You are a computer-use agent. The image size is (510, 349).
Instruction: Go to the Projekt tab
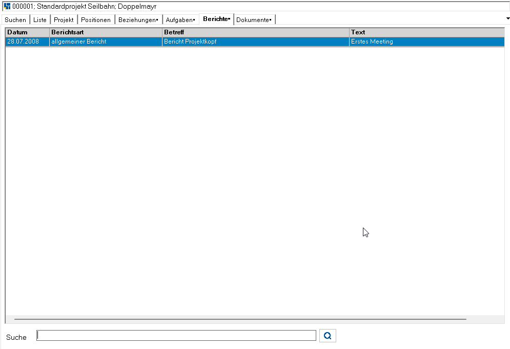[x=64, y=20]
